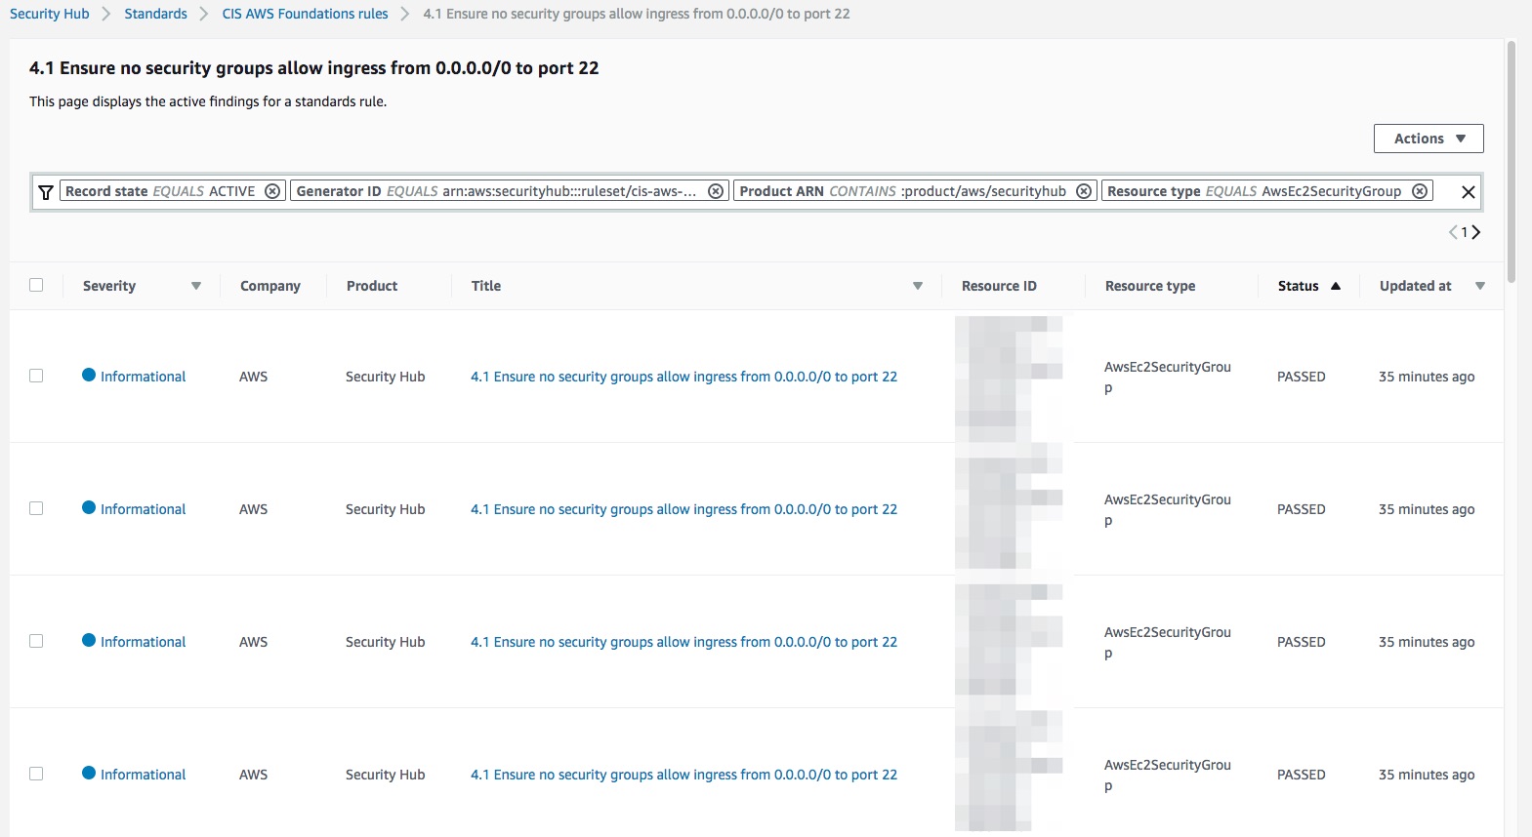
Task: Remove the Generator ID filter chip
Action: (x=716, y=191)
